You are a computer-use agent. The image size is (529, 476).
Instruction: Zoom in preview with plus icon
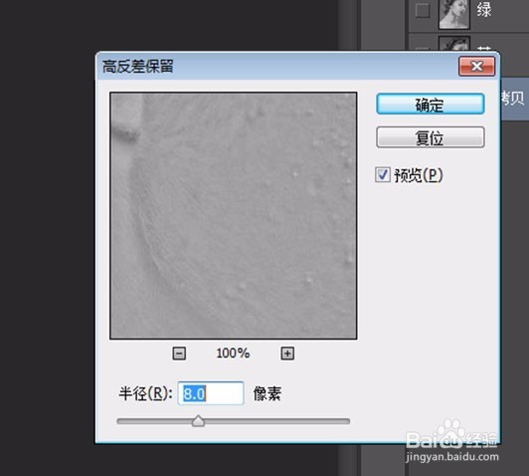point(287,354)
